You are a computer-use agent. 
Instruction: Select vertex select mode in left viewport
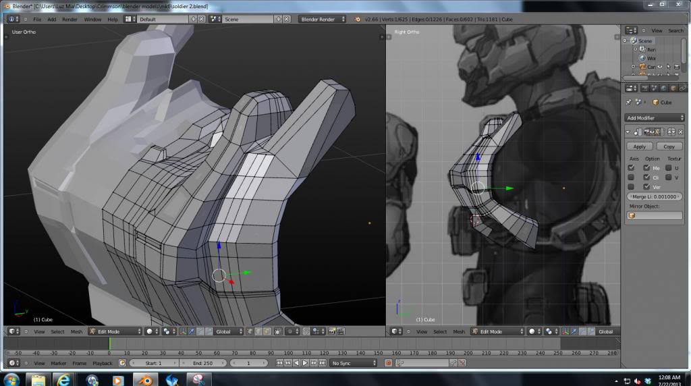[x=250, y=331]
